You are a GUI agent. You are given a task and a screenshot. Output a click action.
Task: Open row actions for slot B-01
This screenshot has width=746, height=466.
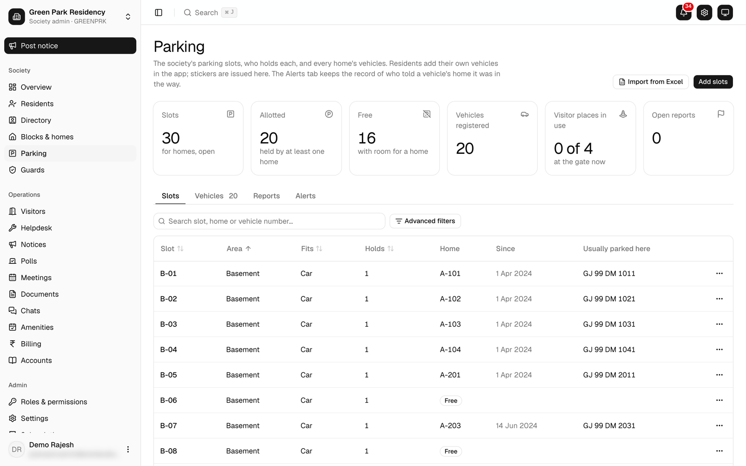coord(719,274)
